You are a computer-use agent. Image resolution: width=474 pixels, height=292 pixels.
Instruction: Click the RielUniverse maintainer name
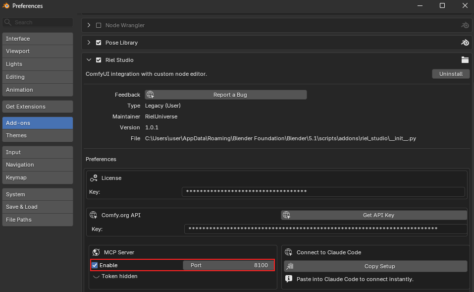[x=161, y=117]
